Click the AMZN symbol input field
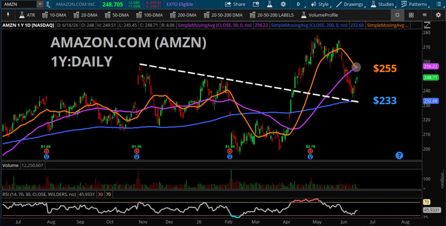 pyautogui.click(x=19, y=4)
